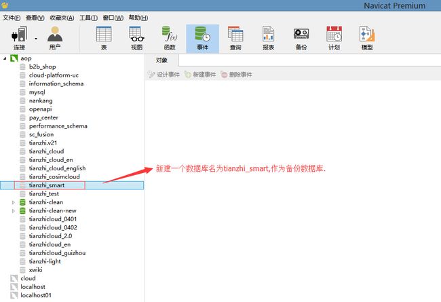The width and height of the screenshot is (441, 302).
Task: Click the Design Event (设计事件) button
Action: [x=164, y=75]
